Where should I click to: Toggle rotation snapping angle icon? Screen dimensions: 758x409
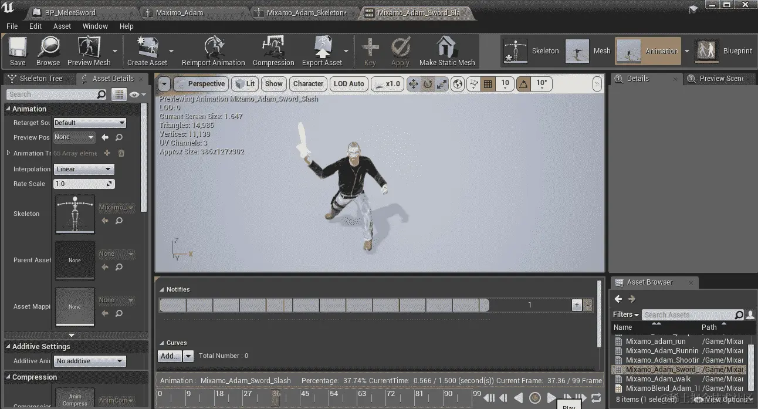tap(523, 84)
